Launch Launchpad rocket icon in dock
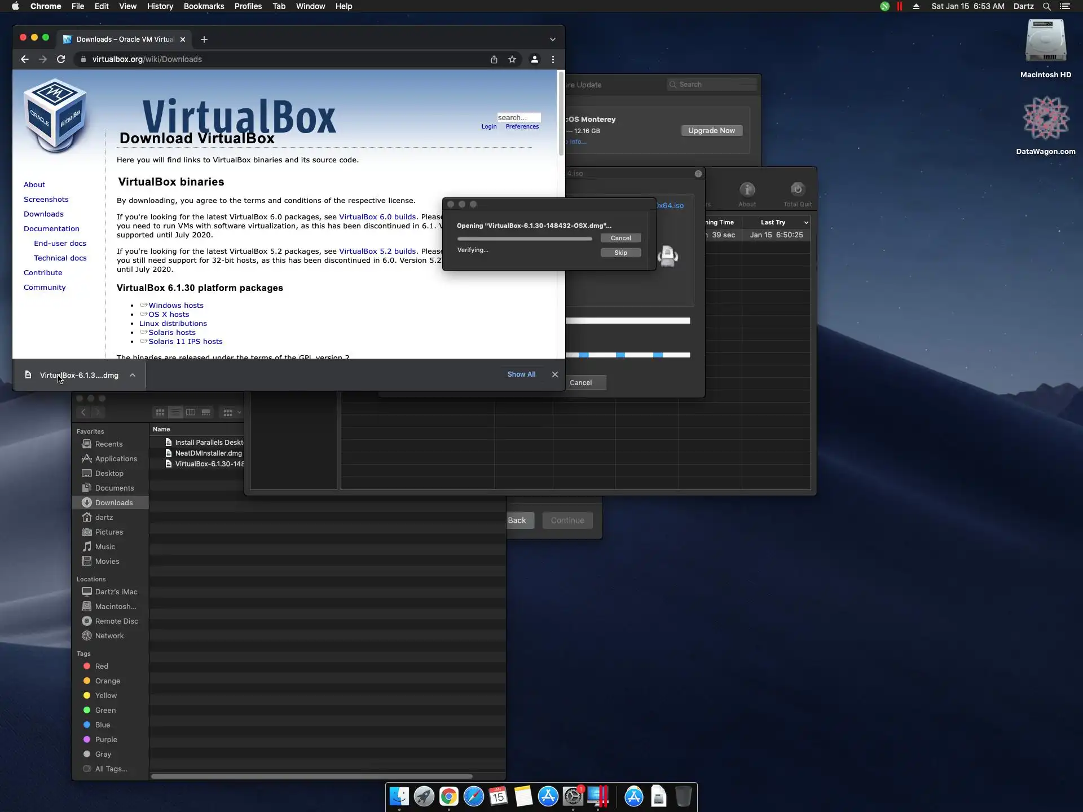This screenshot has height=812, width=1083. [x=424, y=796]
